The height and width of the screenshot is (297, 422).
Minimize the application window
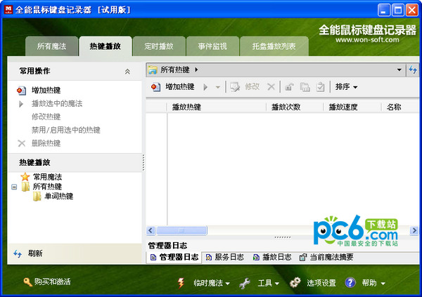(x=383, y=11)
